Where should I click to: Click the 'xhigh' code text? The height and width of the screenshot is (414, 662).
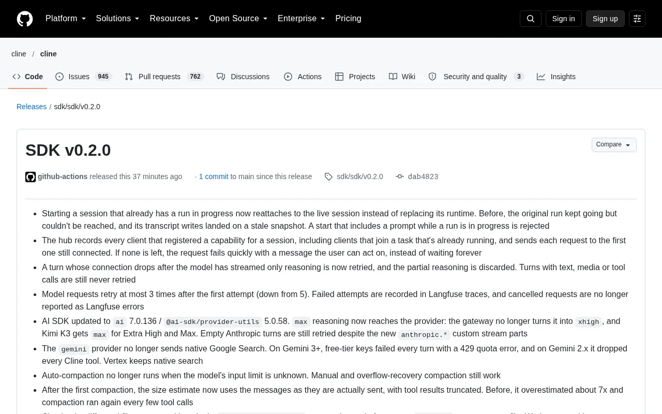589,322
